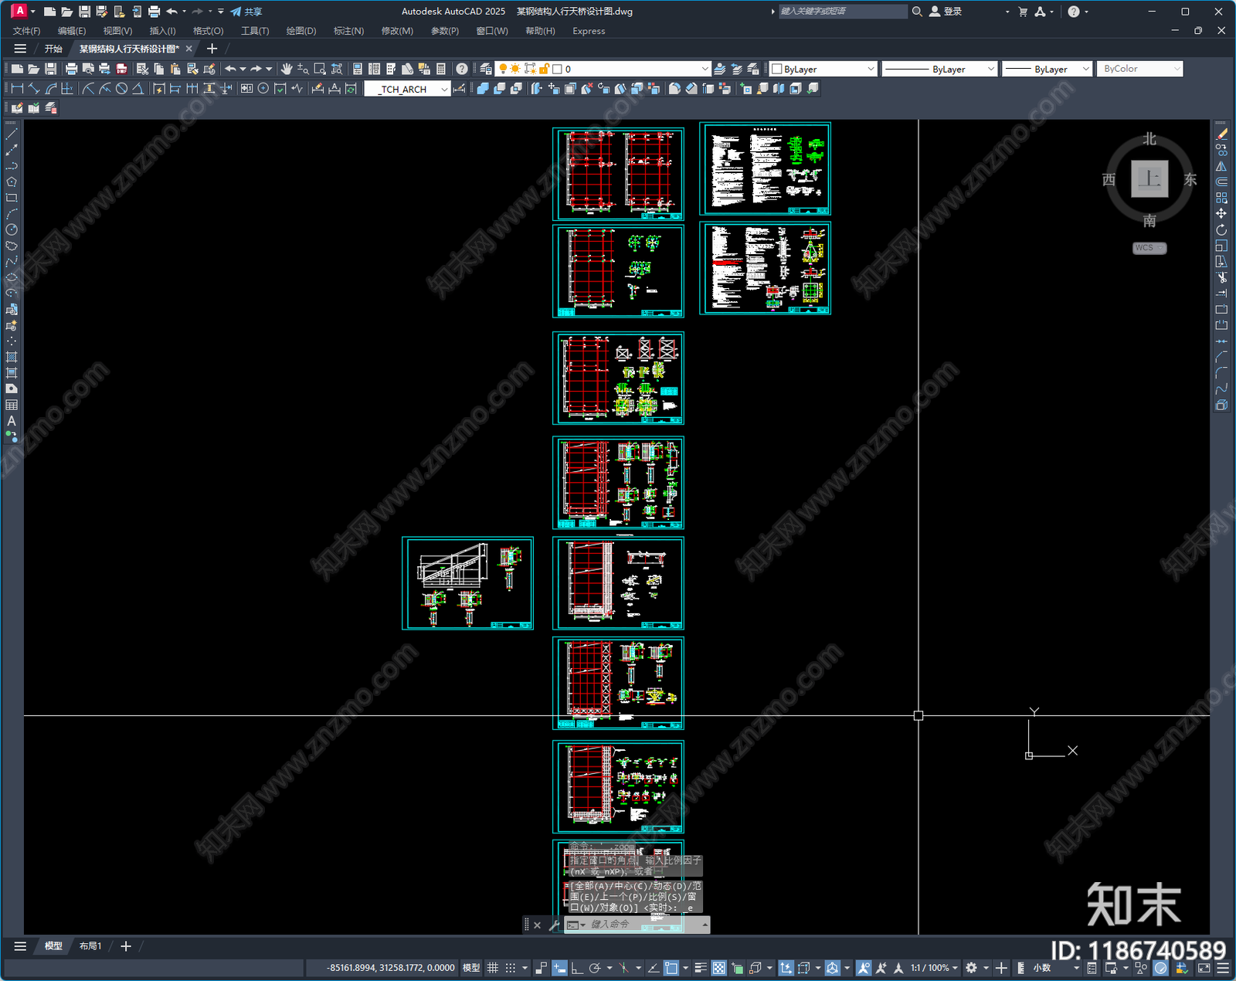Screen dimensions: 1236x981
Task: Open the QuickCalc calculator icon
Action: click(x=441, y=69)
